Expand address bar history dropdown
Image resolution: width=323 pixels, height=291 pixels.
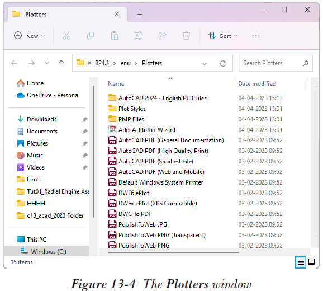pyautogui.click(x=204, y=64)
